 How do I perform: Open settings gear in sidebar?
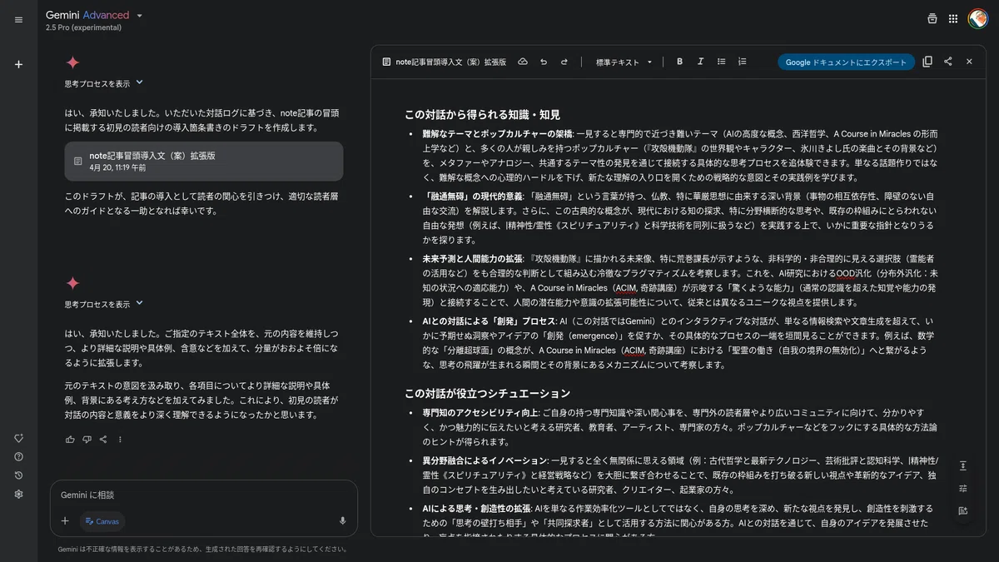(x=18, y=494)
